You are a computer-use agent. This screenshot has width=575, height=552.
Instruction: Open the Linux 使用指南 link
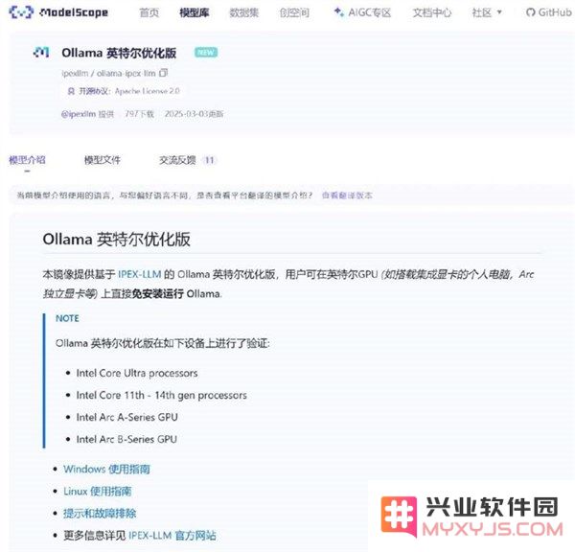(x=98, y=491)
